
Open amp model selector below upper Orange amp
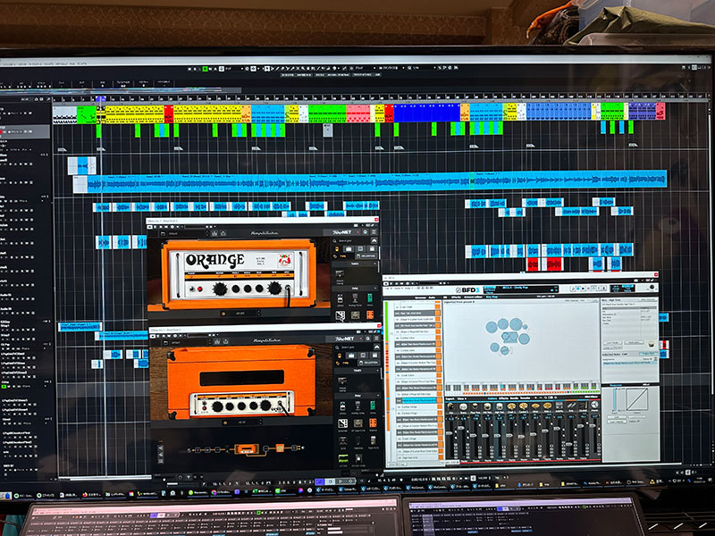pyautogui.click(x=240, y=314)
